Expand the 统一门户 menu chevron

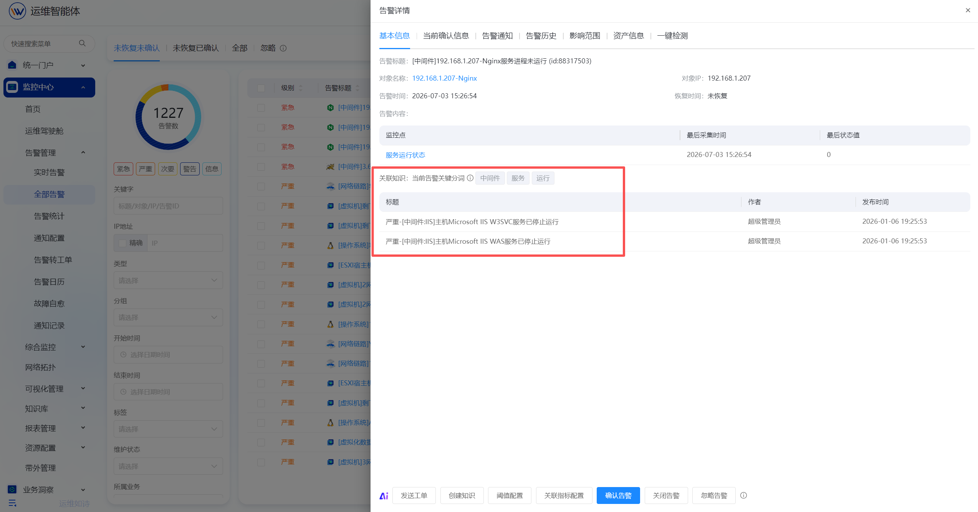[83, 66]
